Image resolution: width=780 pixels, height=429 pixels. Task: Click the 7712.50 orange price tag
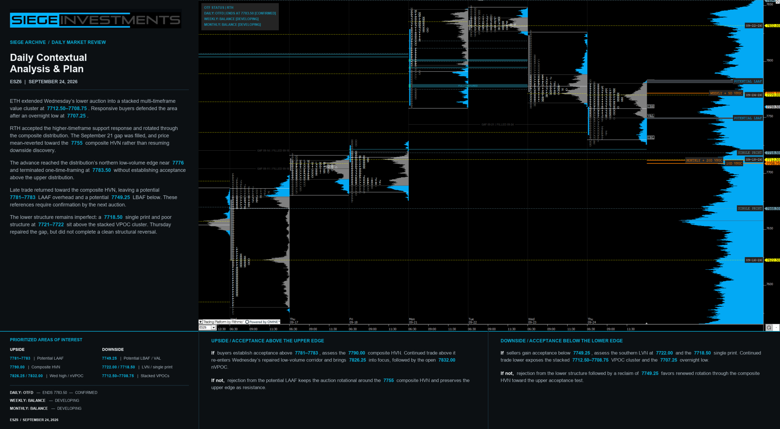click(772, 160)
